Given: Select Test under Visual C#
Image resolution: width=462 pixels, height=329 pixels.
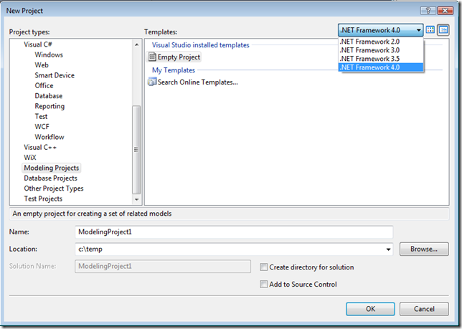Looking at the screenshot, I should pos(41,116).
